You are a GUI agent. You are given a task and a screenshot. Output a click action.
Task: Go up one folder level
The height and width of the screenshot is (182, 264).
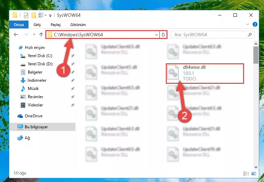point(41,35)
